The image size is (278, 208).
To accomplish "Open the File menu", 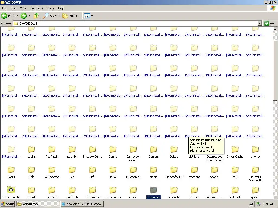I will point(4,8).
